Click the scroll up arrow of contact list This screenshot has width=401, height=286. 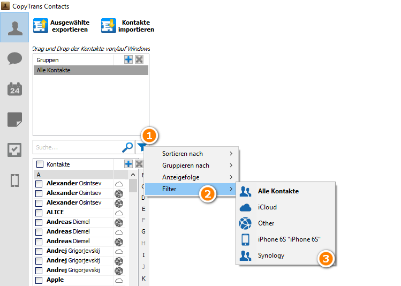[133, 175]
